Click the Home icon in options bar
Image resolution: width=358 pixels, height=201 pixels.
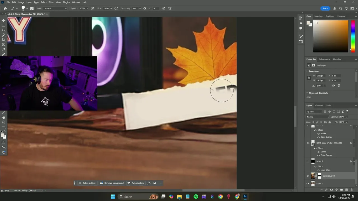5,8
